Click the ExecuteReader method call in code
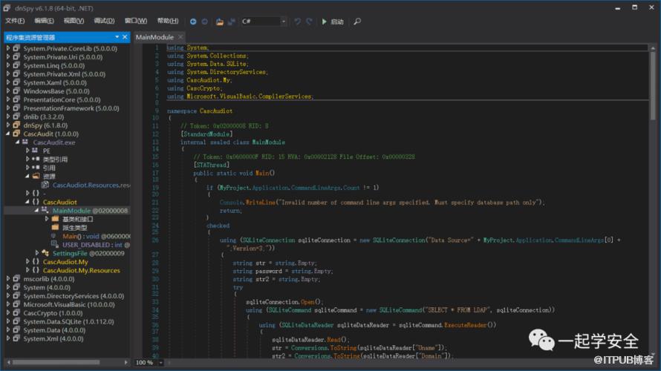Viewport: 661px width, 371px height. pos(466,325)
